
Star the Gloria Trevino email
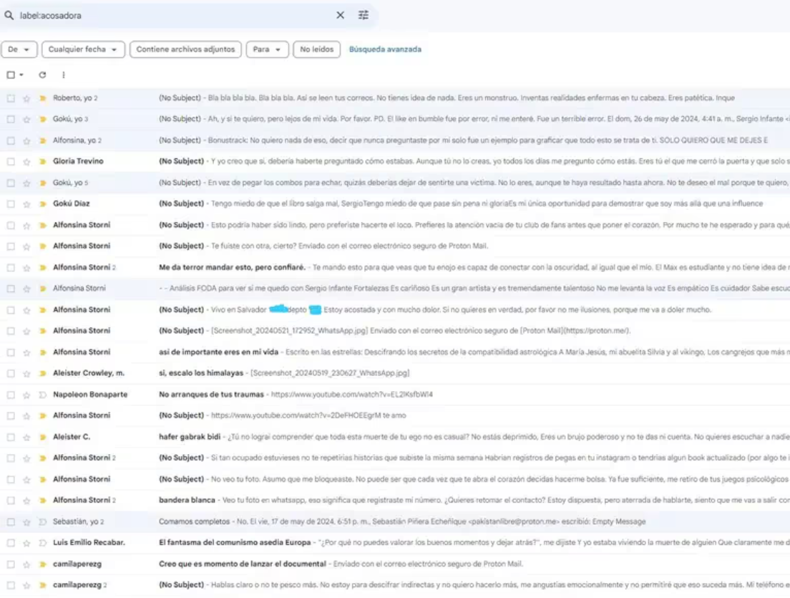[x=26, y=162]
